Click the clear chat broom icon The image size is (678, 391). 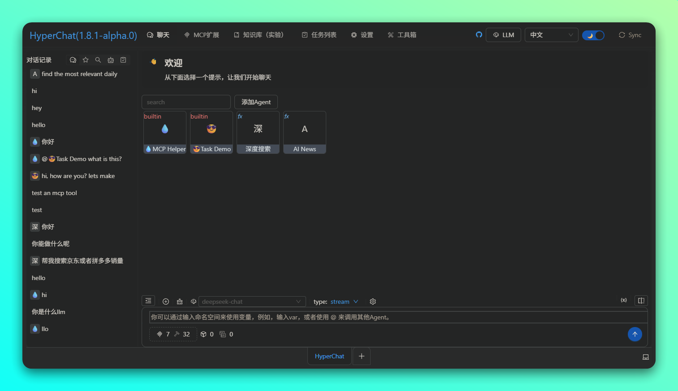[x=180, y=302]
